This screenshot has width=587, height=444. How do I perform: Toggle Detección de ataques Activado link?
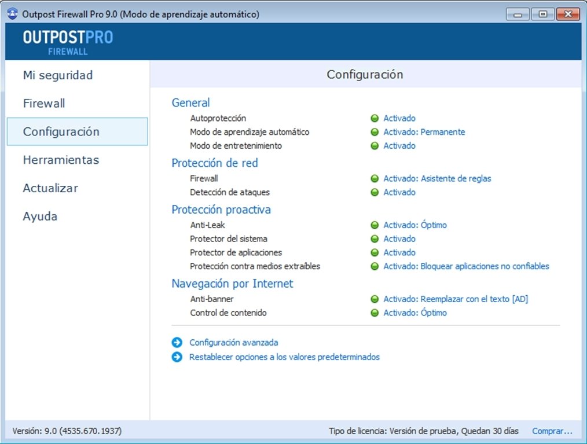399,192
